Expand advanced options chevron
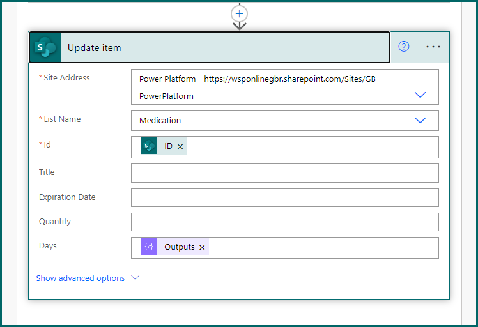 tap(135, 278)
